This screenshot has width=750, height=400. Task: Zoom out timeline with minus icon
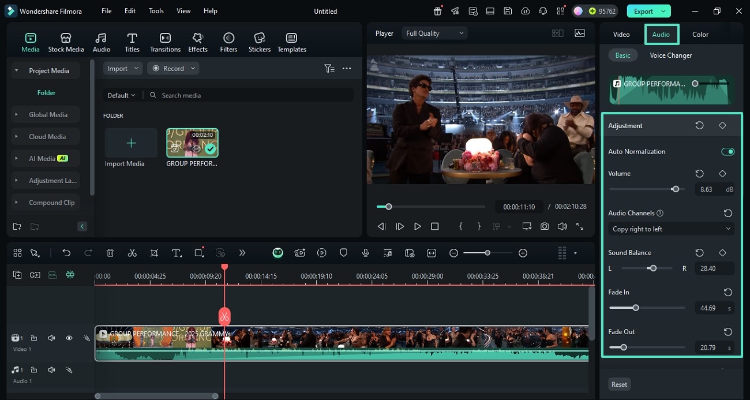coord(454,253)
